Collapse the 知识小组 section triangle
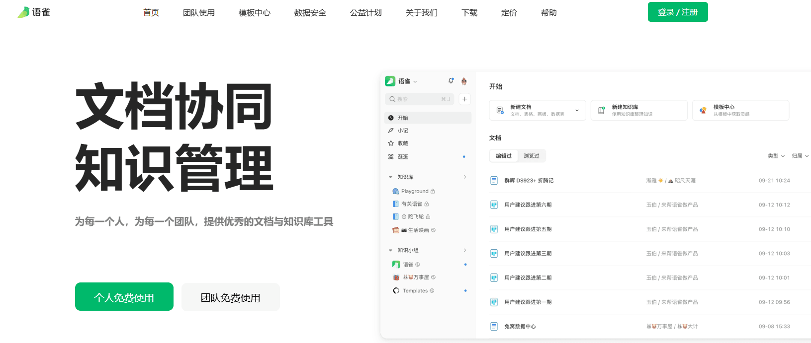Image resolution: width=811 pixels, height=343 pixels. point(390,251)
